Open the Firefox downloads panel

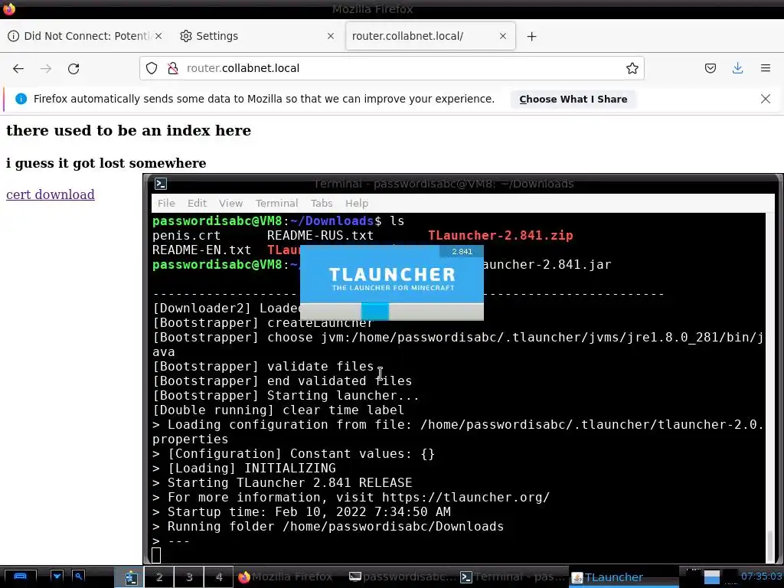pos(737,68)
